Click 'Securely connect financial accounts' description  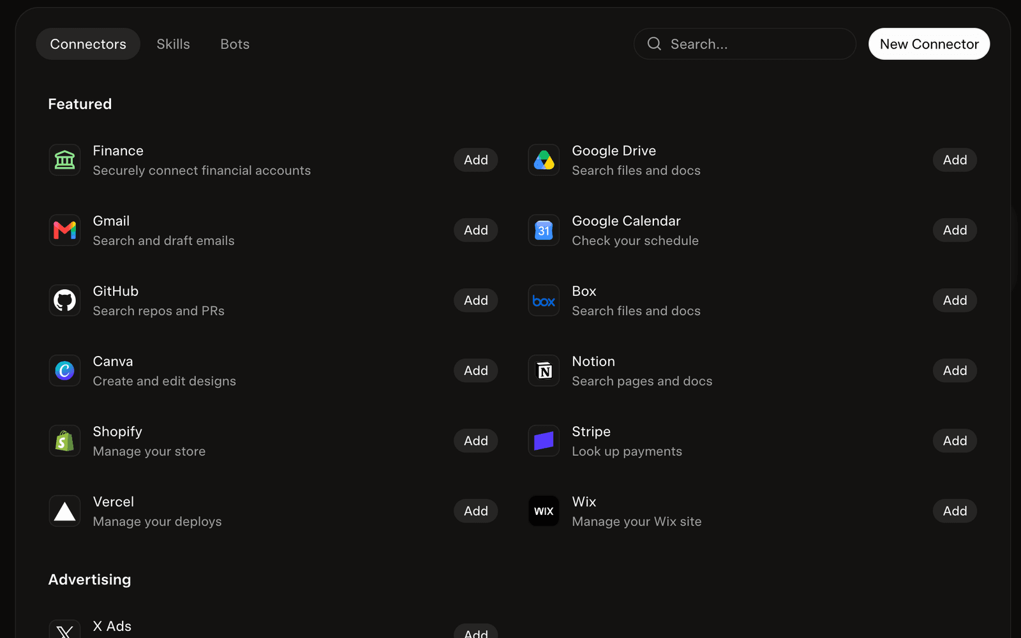click(x=202, y=170)
